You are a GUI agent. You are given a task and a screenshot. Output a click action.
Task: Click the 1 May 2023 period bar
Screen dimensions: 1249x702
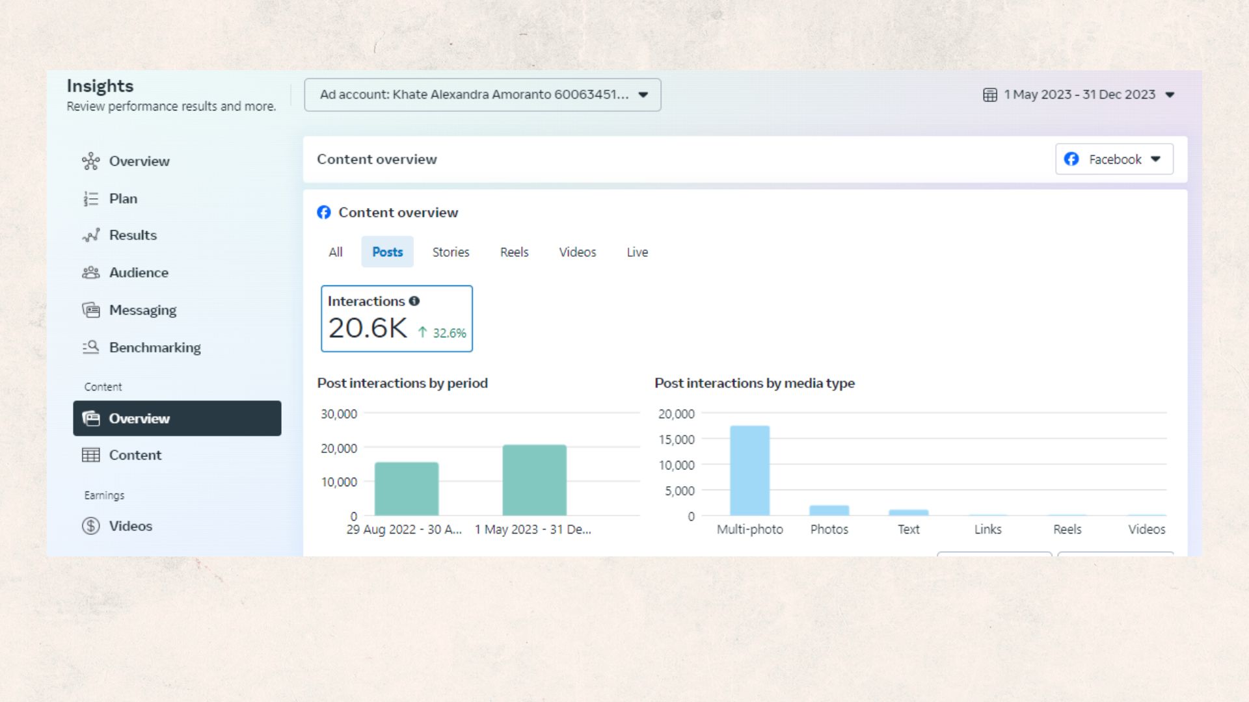point(534,480)
